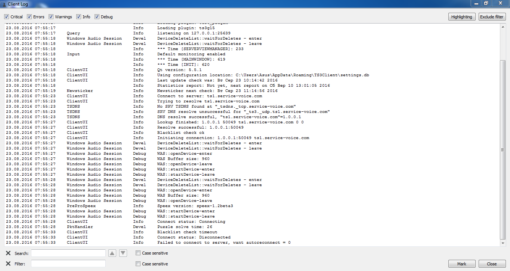510x271 pixels.
Task: Enable Case sensitive for Filter
Action: pos(138,264)
